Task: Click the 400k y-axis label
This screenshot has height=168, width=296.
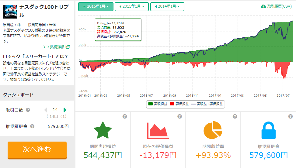Action: click(82, 29)
